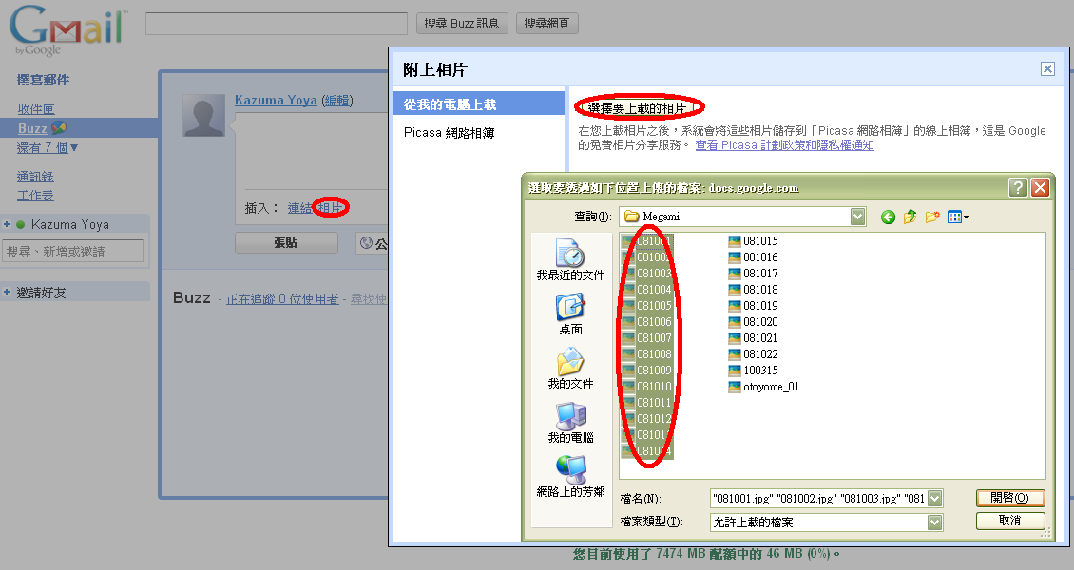Click the 張貼 post button
This screenshot has width=1074, height=570.
point(286,243)
